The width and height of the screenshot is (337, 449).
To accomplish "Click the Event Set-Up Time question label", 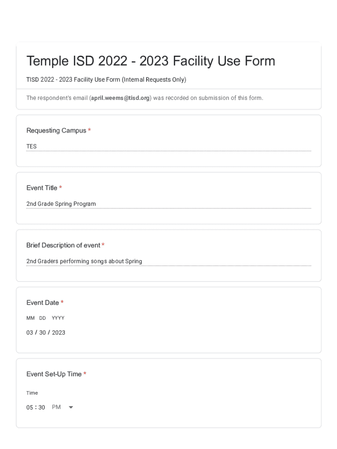I will pos(54,374).
